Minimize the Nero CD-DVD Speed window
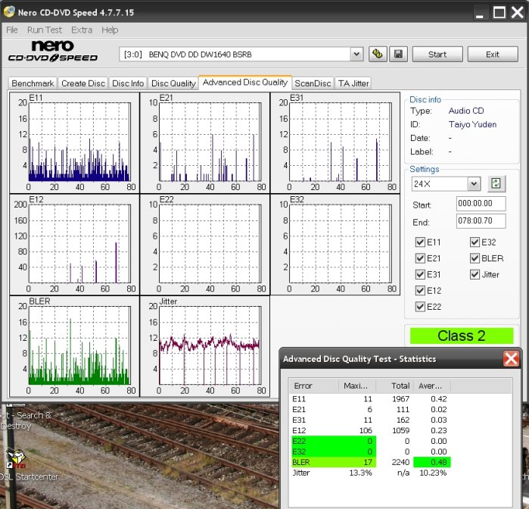 point(480,13)
